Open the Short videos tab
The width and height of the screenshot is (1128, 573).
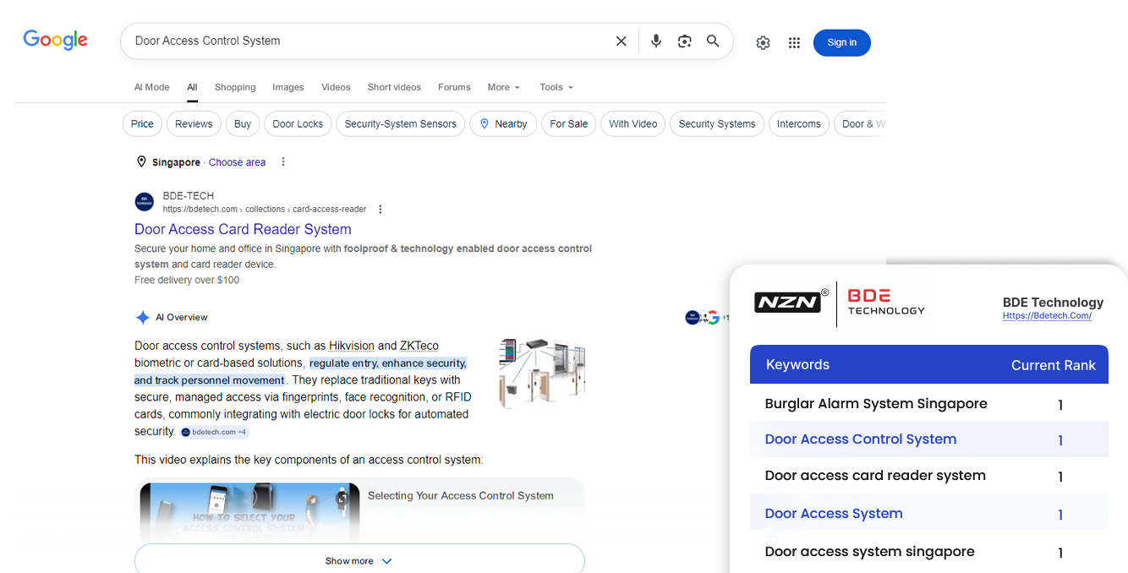pos(394,87)
